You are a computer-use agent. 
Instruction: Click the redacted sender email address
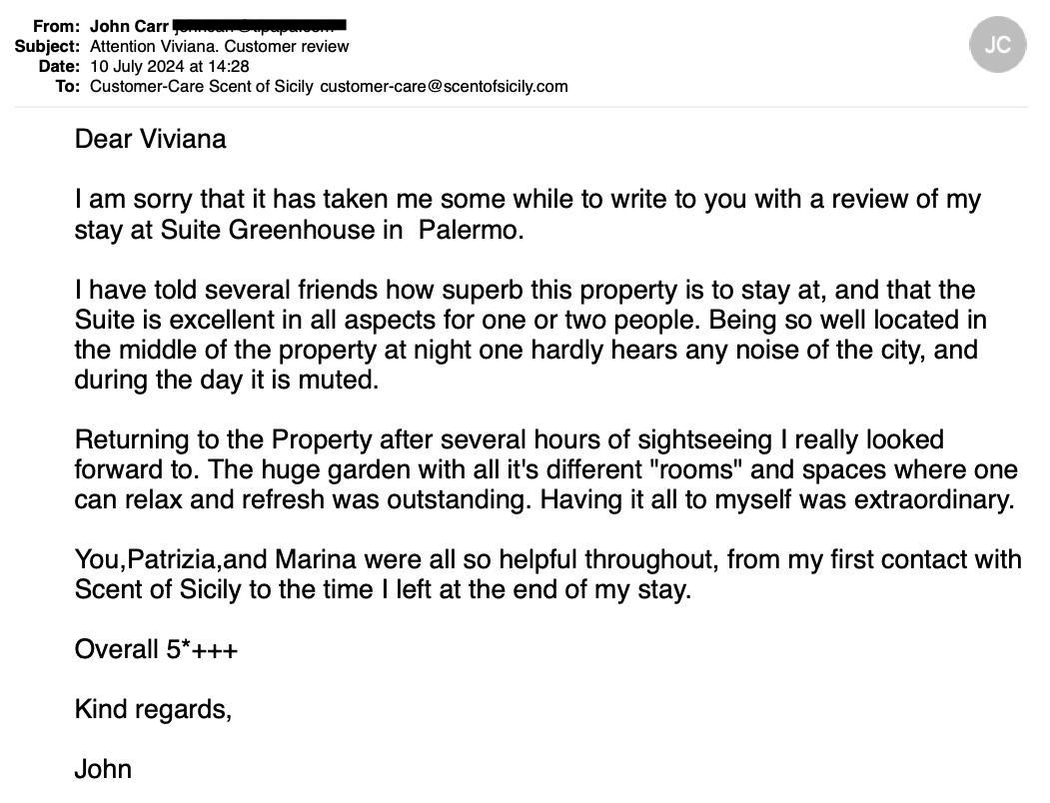260,25
